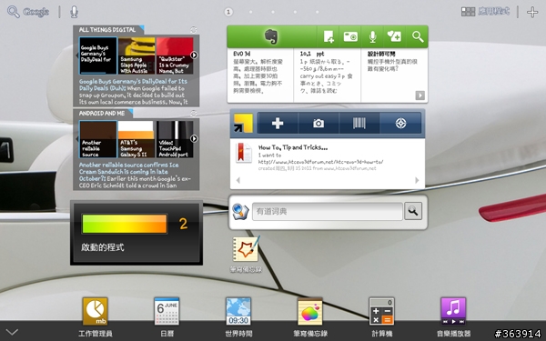
Task: Select Samsung Slaps Apple thumbnail
Action: (136, 55)
